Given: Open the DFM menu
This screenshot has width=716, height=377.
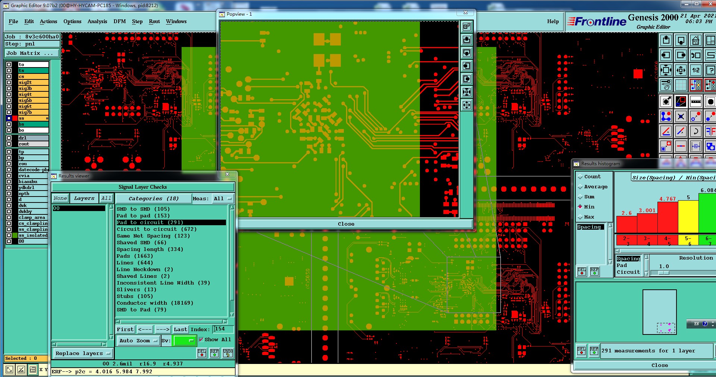Looking at the screenshot, I should point(120,22).
